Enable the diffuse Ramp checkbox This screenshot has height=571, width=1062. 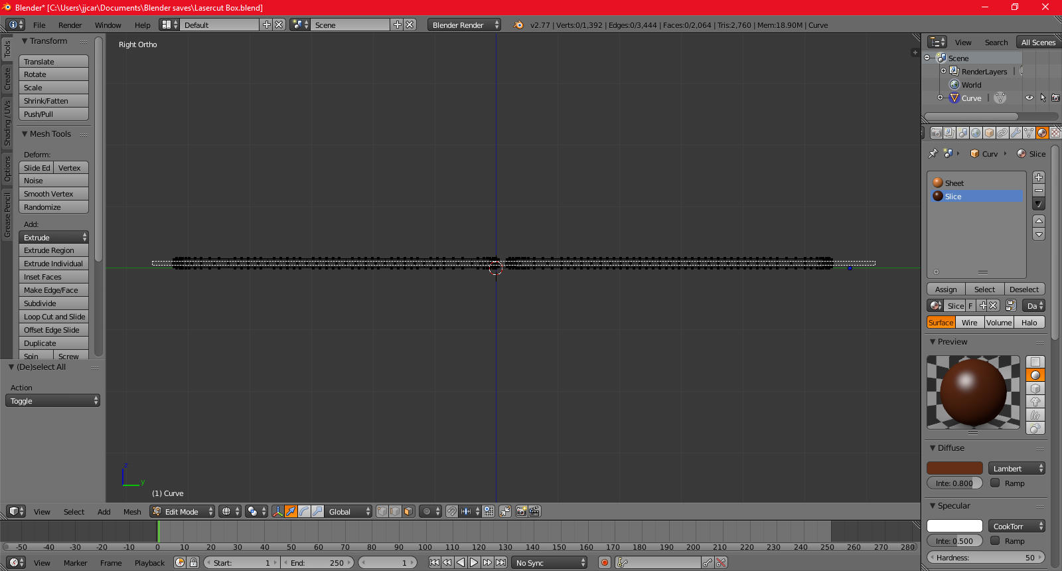point(995,483)
